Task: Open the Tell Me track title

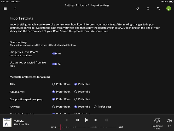Action: tap(19, 121)
